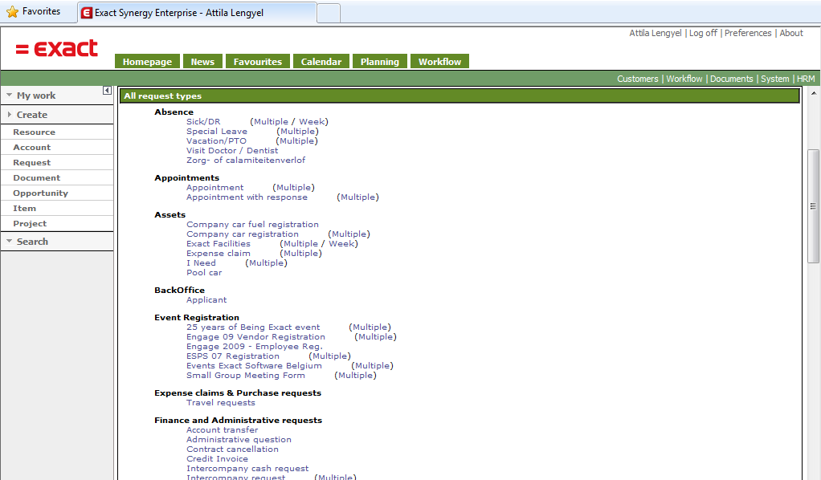This screenshot has width=821, height=480.
Task: Open Multiple entry for Sick/DR
Action: (271, 122)
